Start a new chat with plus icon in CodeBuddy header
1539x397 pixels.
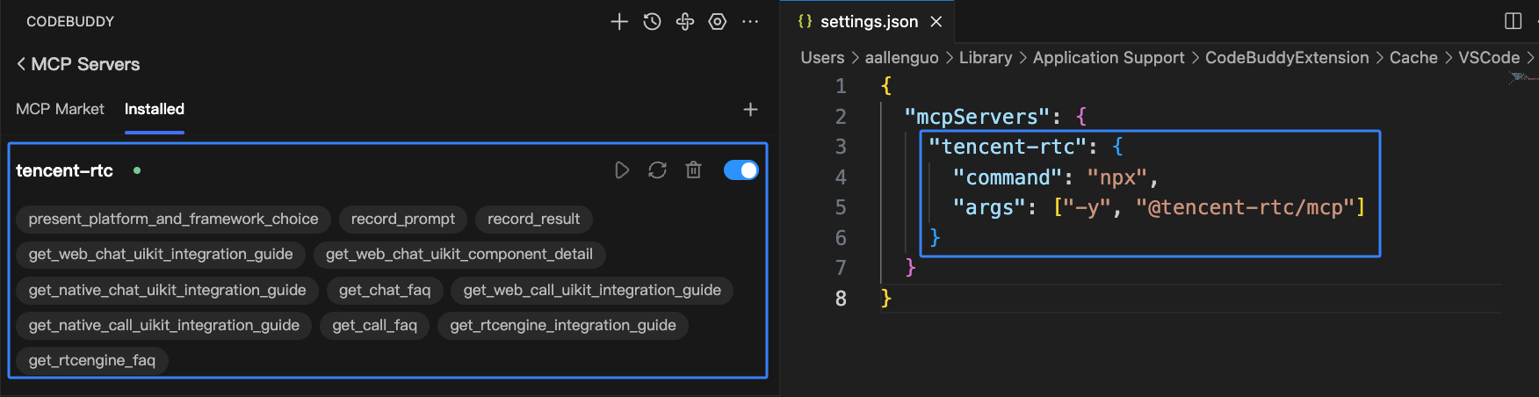pos(619,22)
